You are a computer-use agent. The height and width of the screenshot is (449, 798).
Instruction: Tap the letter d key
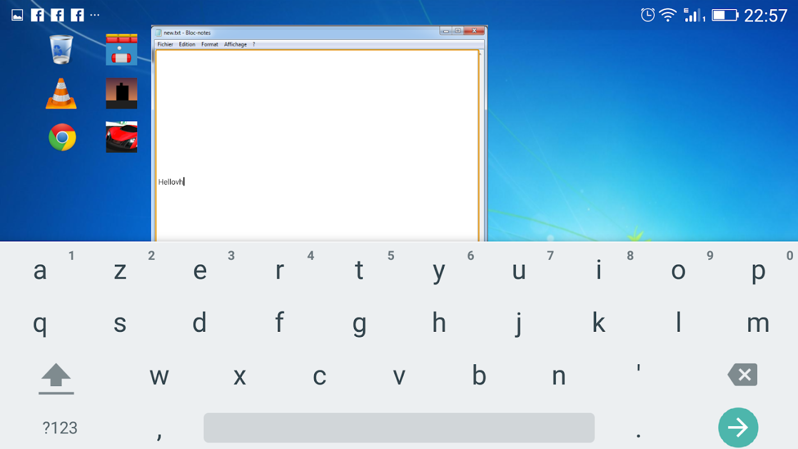(x=200, y=323)
